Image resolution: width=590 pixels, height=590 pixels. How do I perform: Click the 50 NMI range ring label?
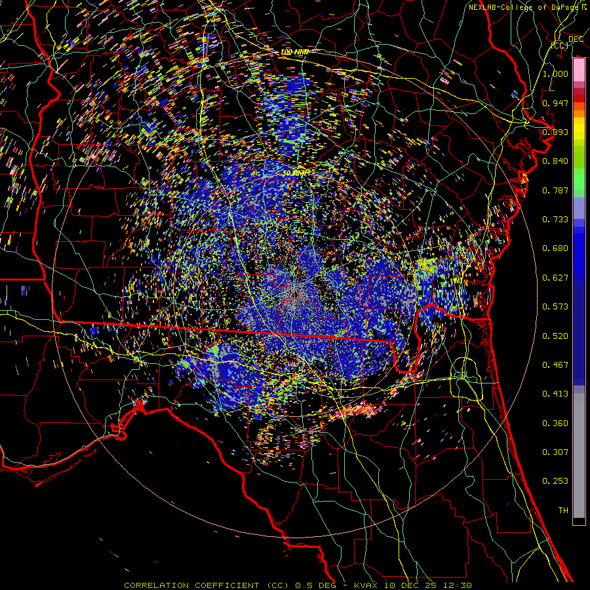tap(294, 174)
